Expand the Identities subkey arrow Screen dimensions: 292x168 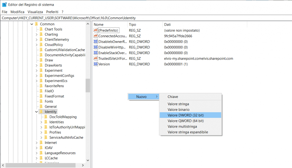(x=41, y=122)
